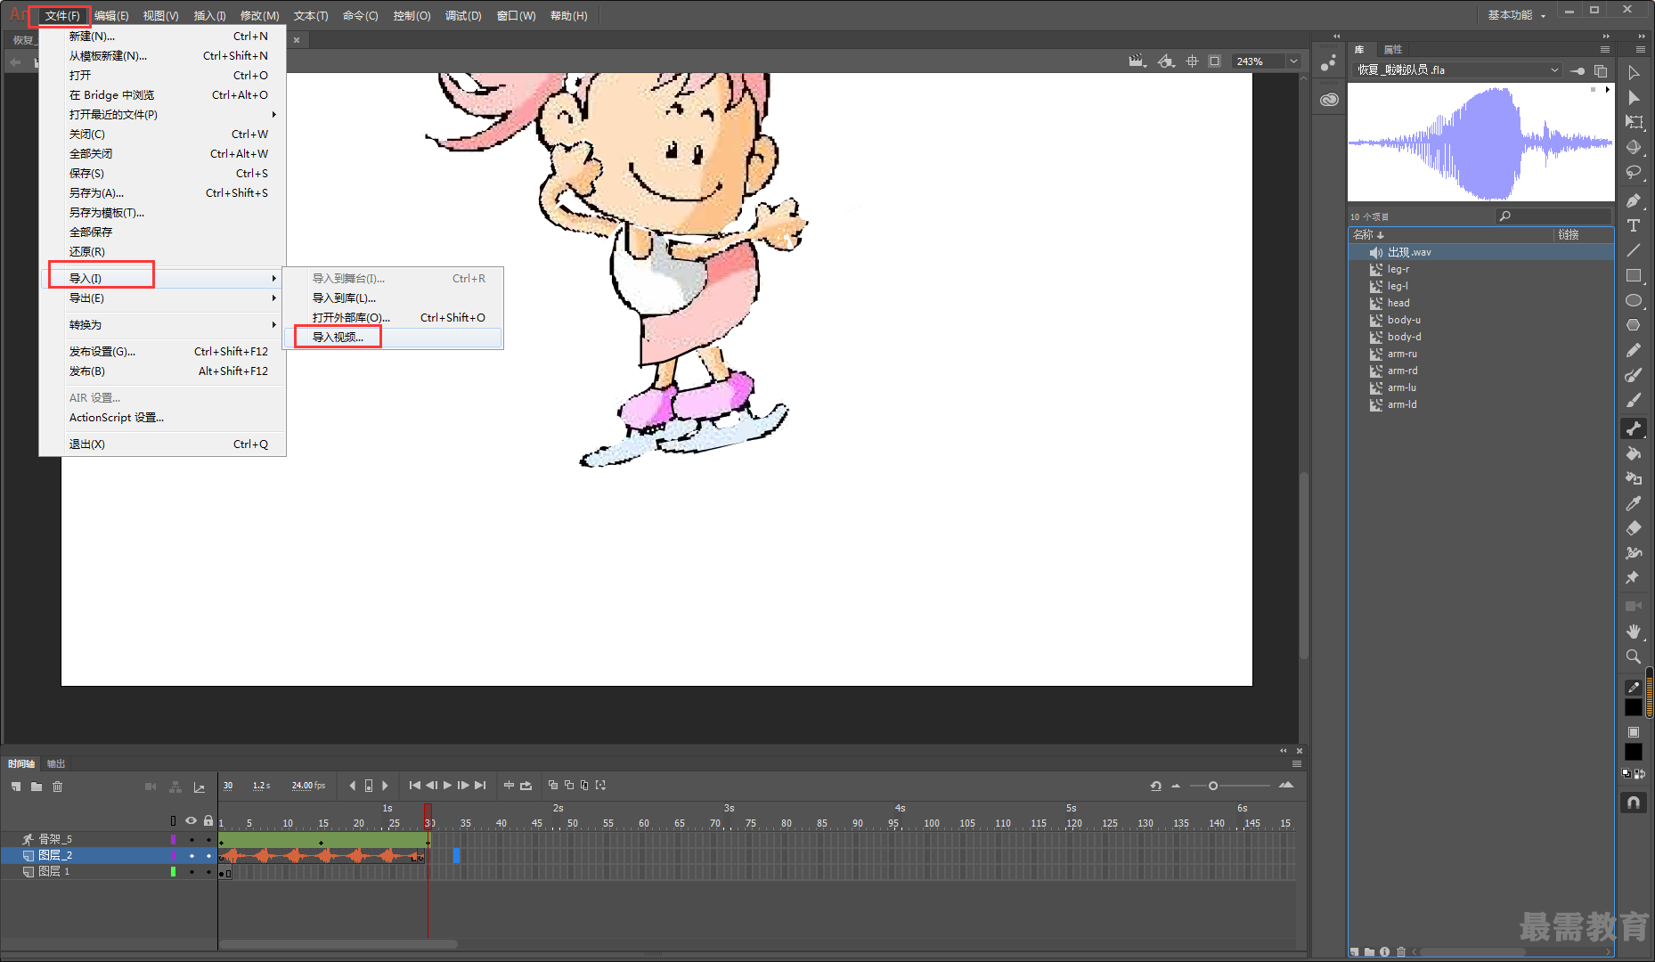Select the Selection arrow tool
The height and width of the screenshot is (962, 1655).
[x=1634, y=72]
